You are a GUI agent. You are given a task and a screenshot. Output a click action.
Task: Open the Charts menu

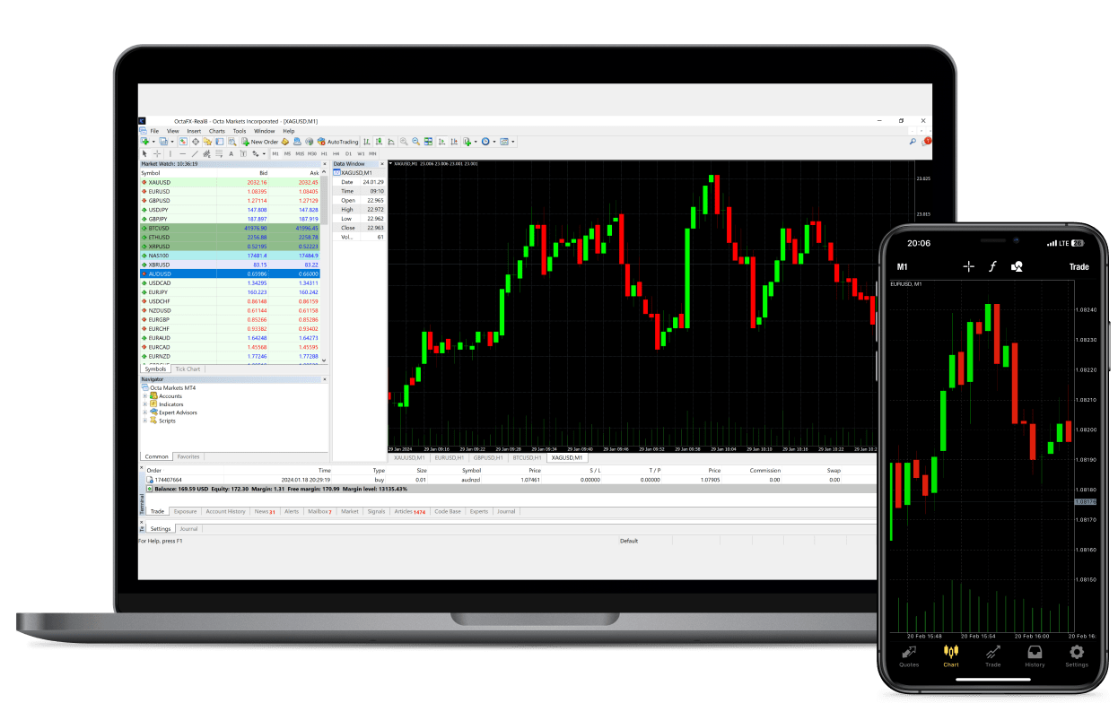pos(216,131)
